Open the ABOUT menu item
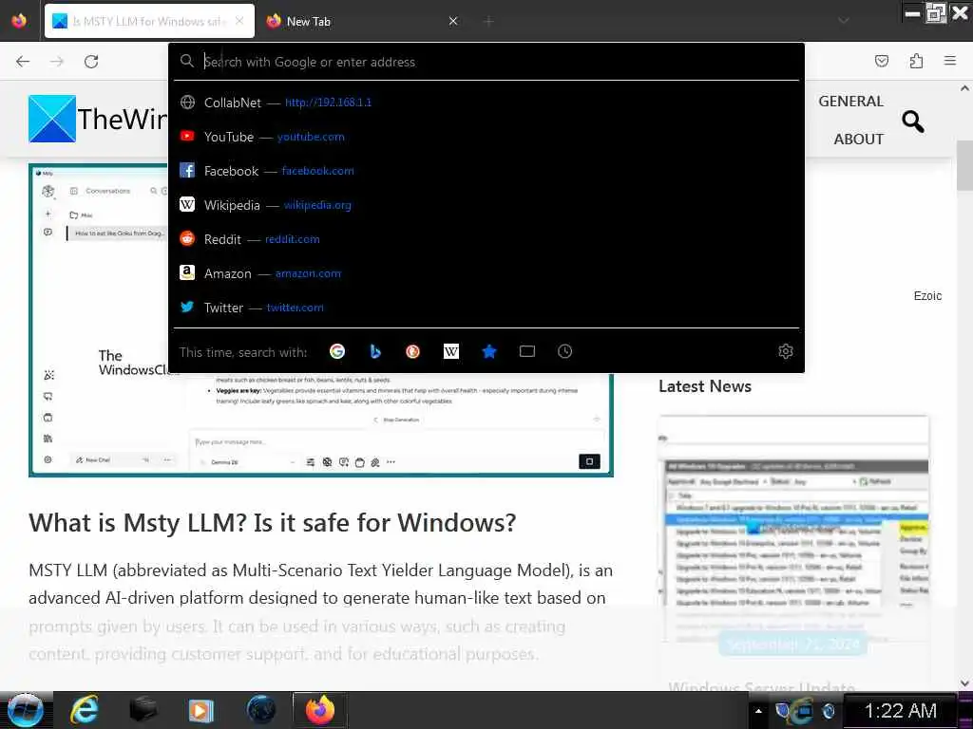Screen dimensions: 973x729 [x=858, y=139]
